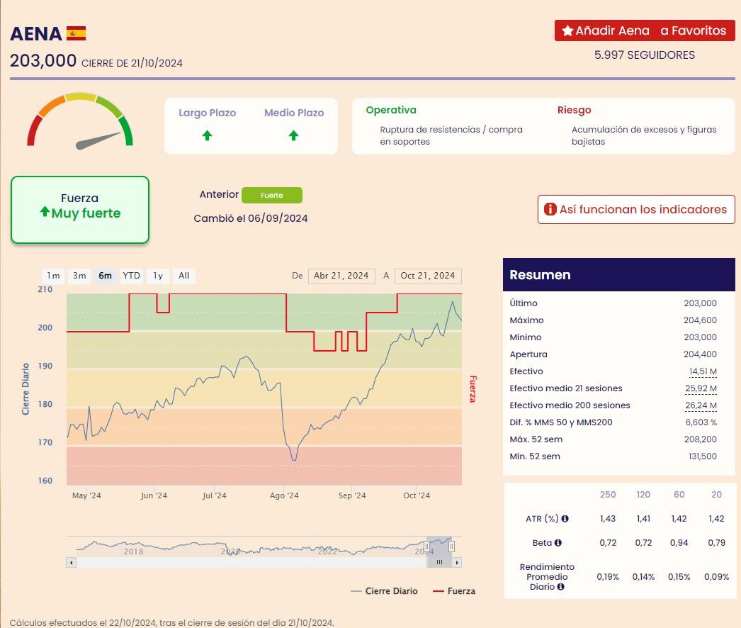741x628 pixels.
Task: Click the Medio Plazo green up arrow
Action: pos(293,135)
